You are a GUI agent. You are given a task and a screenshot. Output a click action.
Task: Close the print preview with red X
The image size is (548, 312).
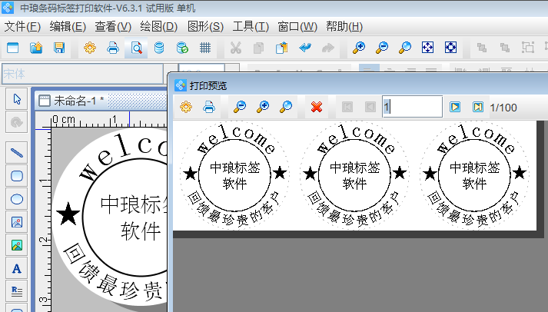click(x=316, y=107)
